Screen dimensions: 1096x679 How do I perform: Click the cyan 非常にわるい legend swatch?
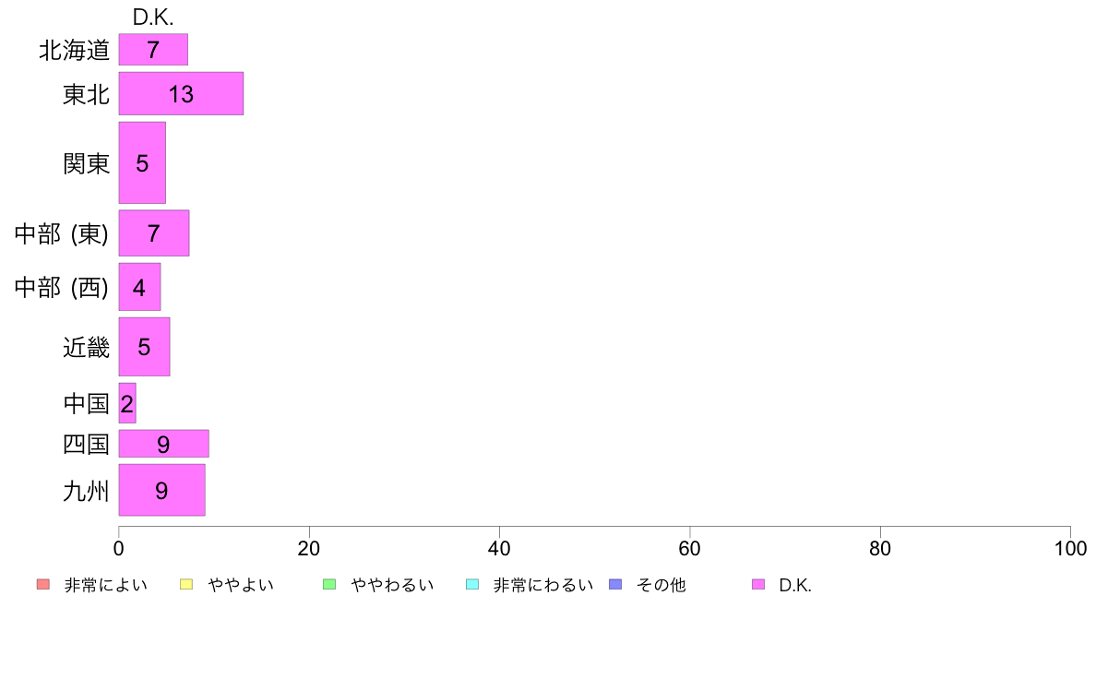tap(472, 585)
